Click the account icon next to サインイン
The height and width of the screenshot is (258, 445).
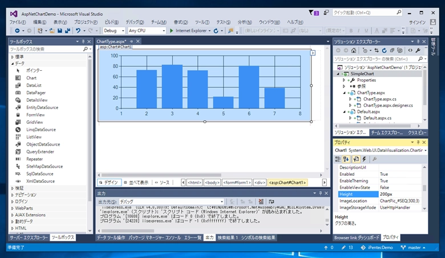(433, 22)
